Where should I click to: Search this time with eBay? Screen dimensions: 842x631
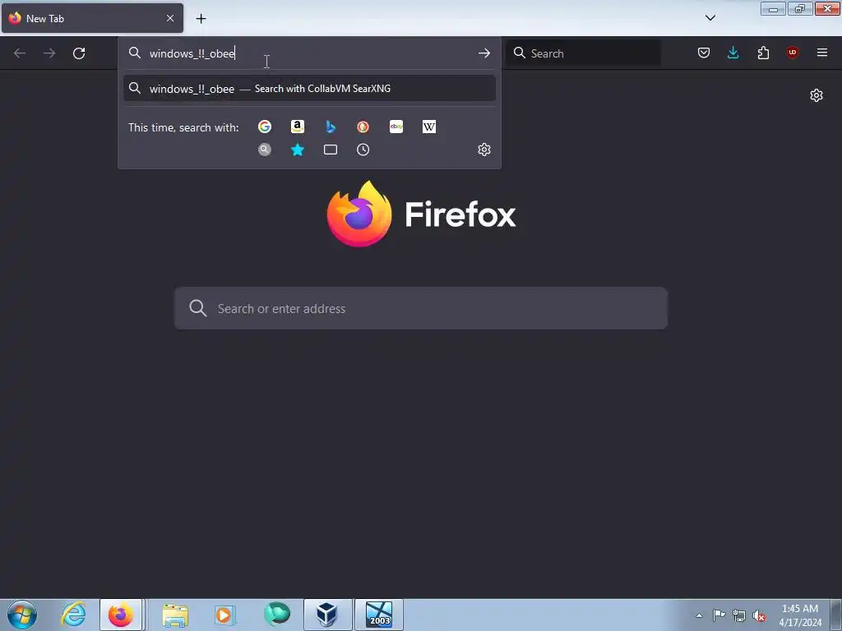tap(396, 127)
